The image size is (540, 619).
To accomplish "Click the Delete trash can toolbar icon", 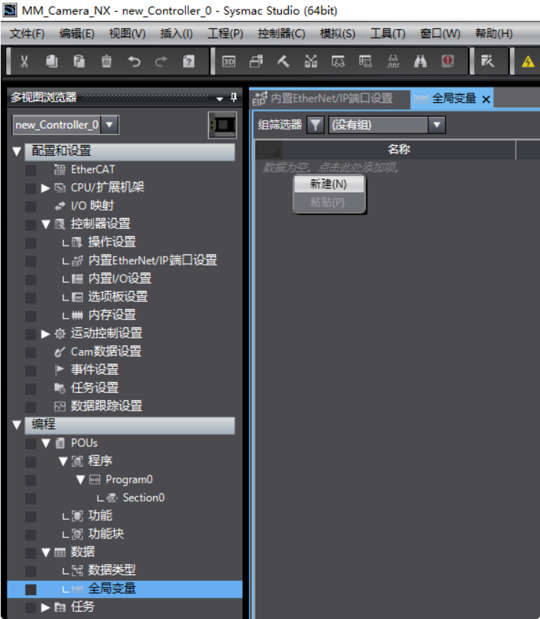I will [x=107, y=61].
